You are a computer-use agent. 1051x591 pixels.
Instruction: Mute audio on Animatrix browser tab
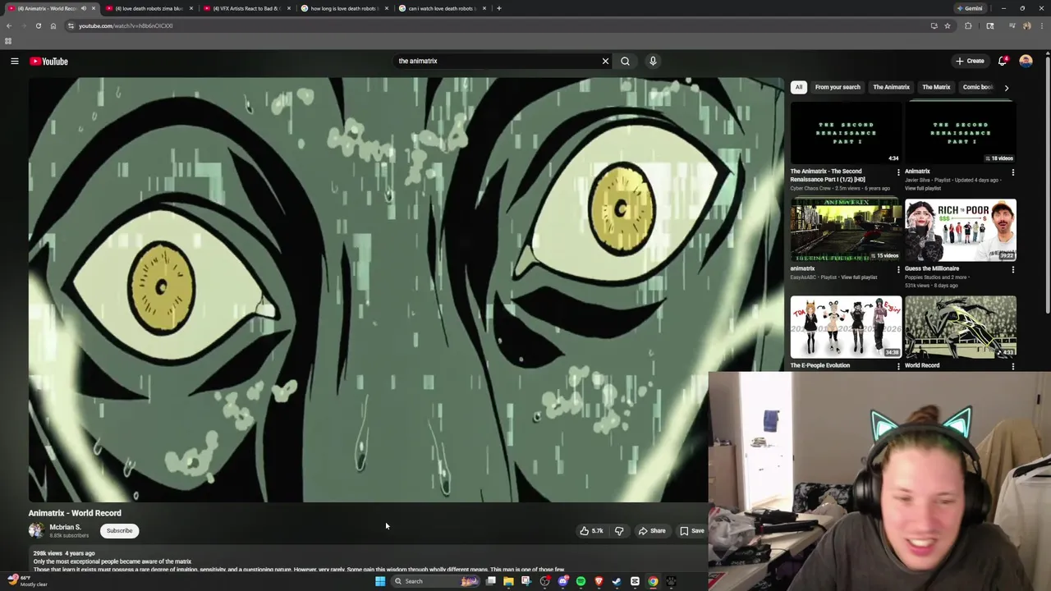click(x=83, y=8)
